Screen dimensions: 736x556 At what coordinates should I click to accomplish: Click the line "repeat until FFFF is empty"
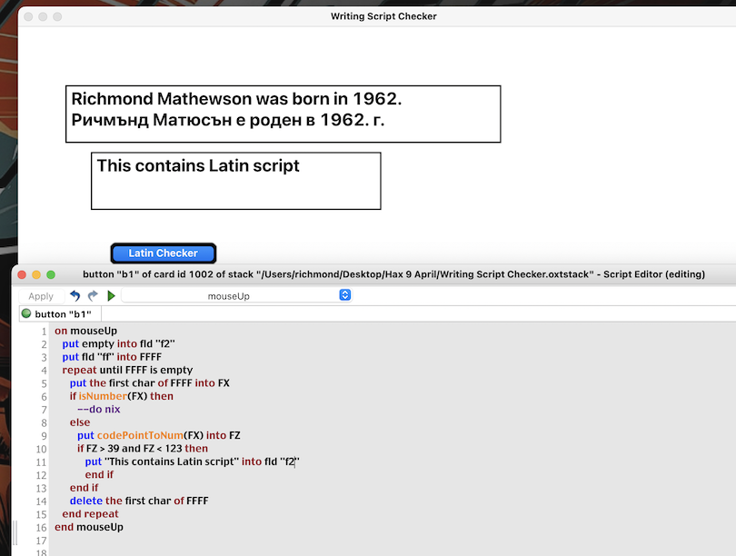point(127,370)
